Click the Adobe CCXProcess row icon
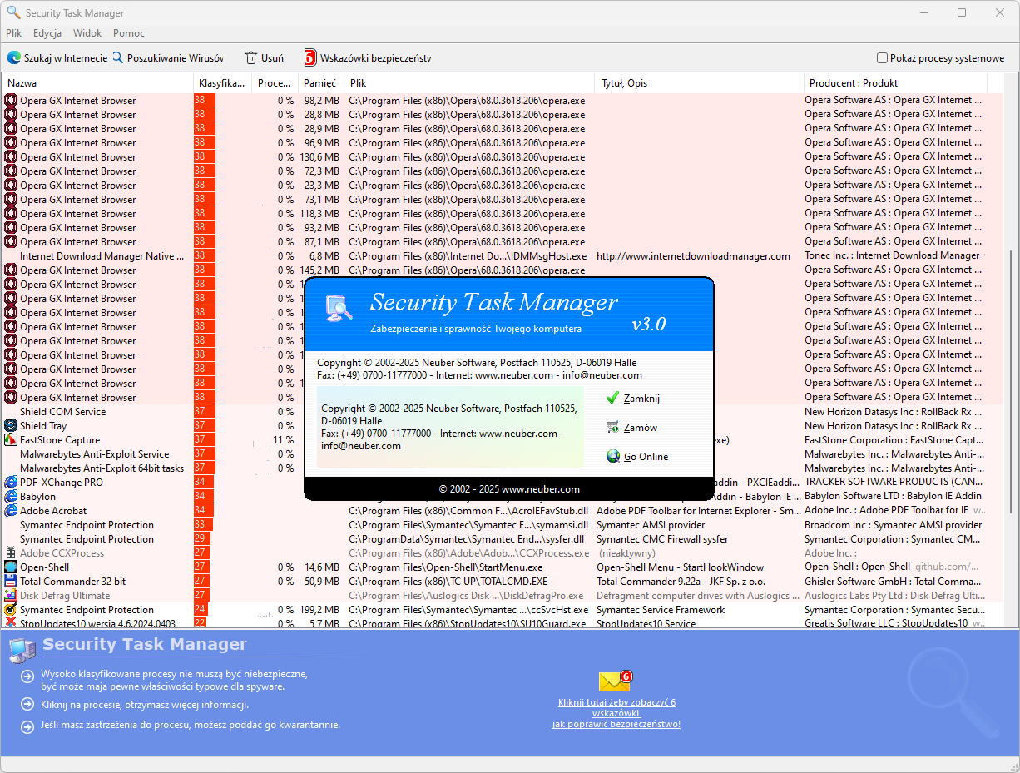The width and height of the screenshot is (1020, 773). [11, 553]
